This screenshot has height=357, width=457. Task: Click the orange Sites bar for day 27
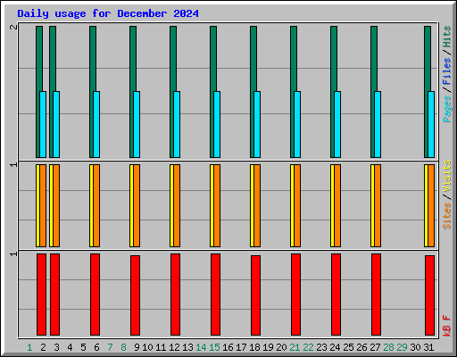click(378, 205)
